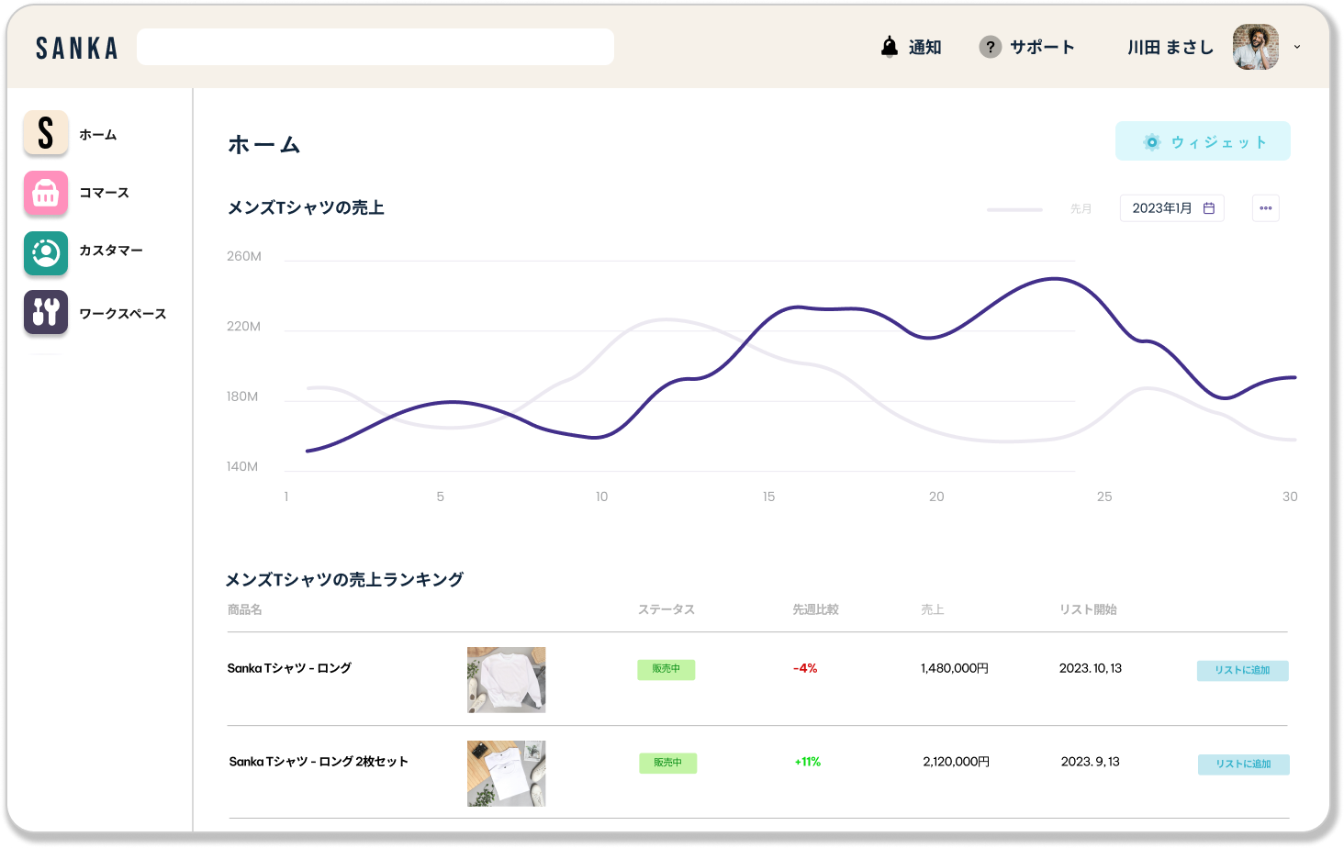Click the user profile avatar photo
1344x848 pixels.
(x=1256, y=47)
